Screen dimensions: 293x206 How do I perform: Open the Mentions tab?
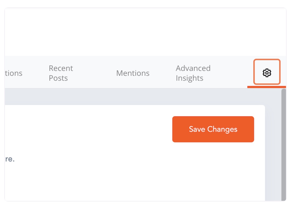pos(133,73)
